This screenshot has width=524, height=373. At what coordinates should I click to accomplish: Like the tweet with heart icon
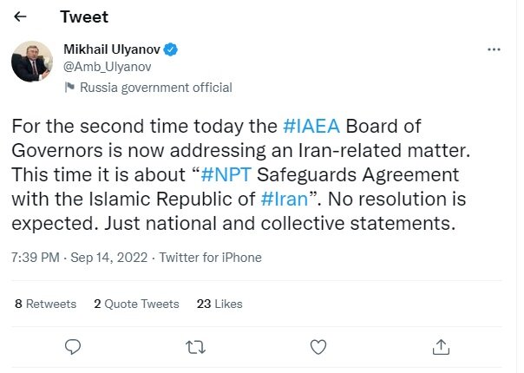[319, 347]
